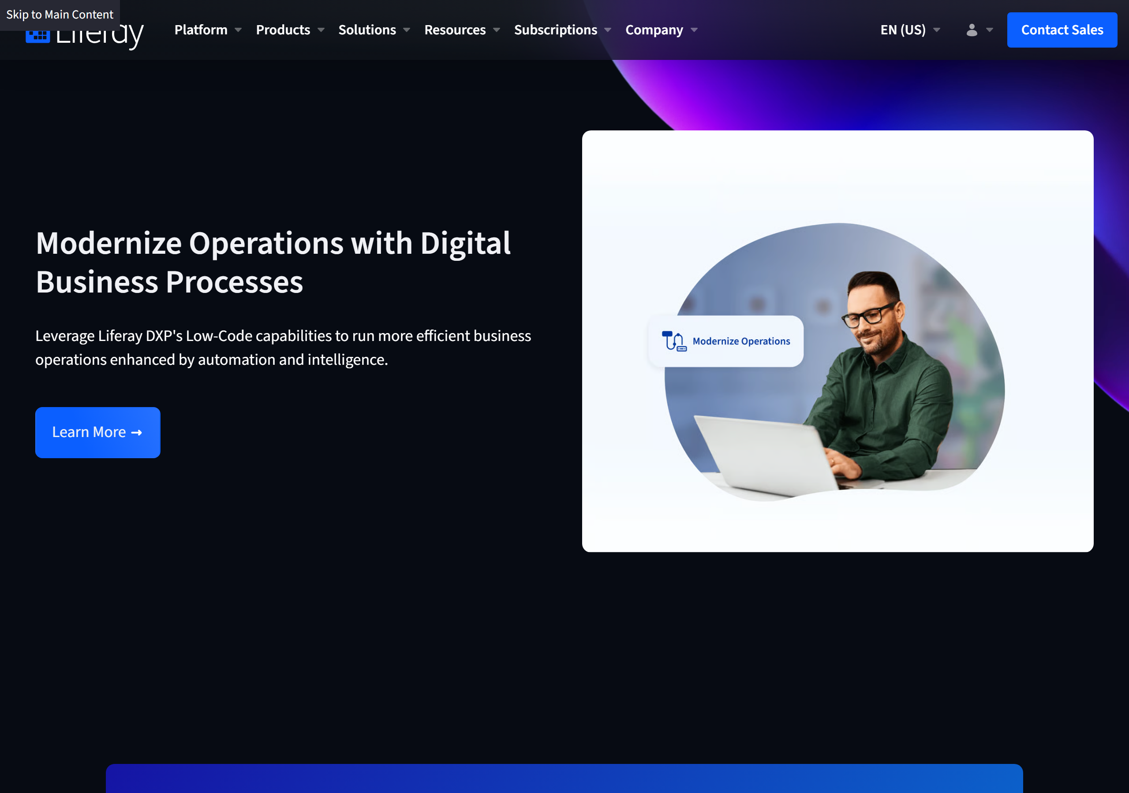Viewport: 1129px width, 793px height.
Task: Follow the Skip to Main Content link
Action: 60,15
